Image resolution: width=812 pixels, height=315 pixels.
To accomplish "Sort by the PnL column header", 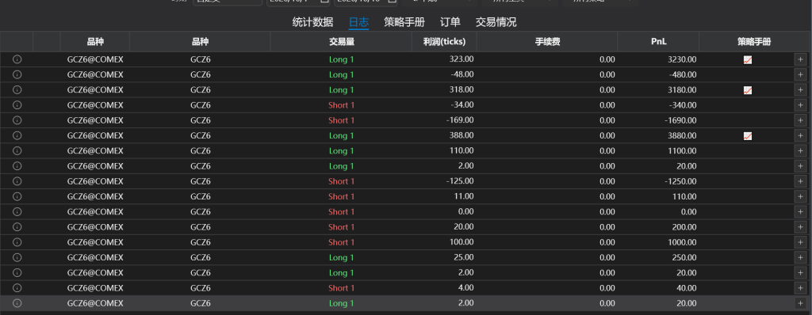I will click(658, 42).
